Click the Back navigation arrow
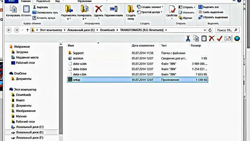Image resolution: width=250 pixels, height=141 pixels. point(9,30)
